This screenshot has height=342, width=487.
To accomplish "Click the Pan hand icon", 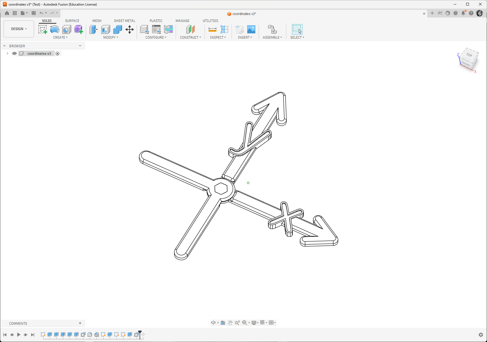I will pyautogui.click(x=230, y=323).
